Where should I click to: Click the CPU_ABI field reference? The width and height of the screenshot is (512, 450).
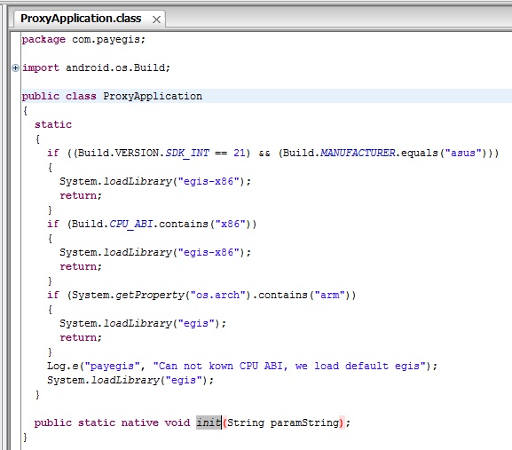[x=131, y=224]
